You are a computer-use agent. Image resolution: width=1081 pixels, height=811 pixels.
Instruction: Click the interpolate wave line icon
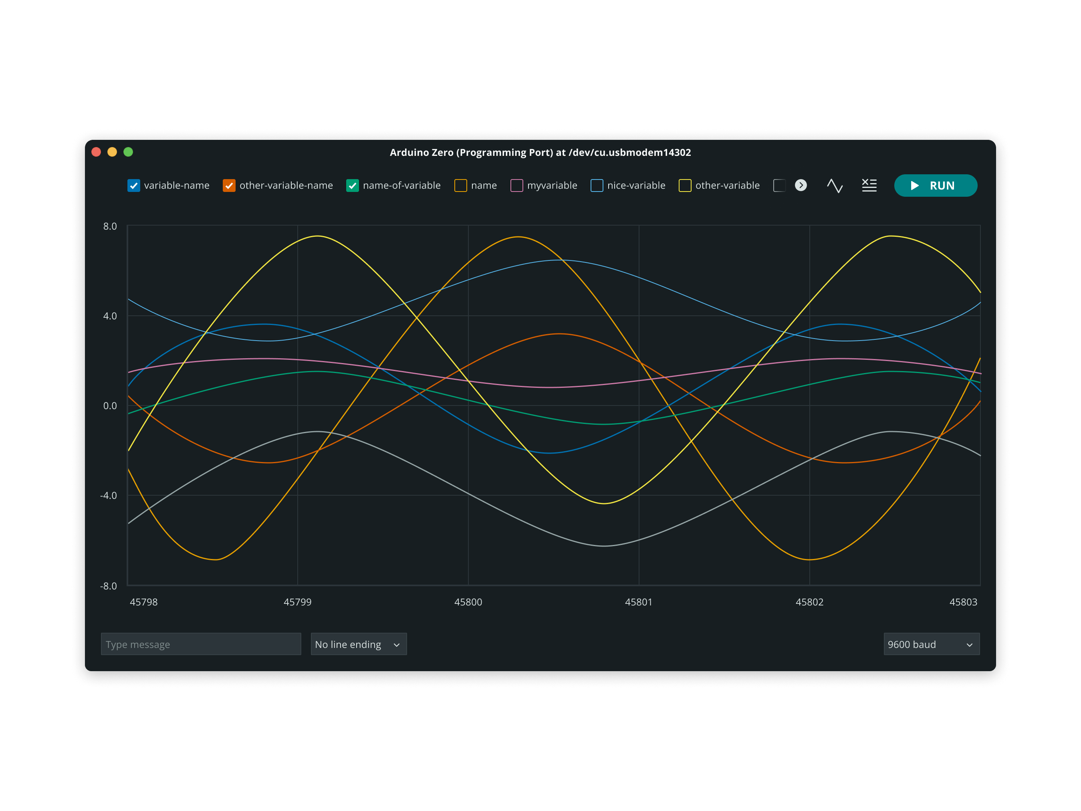click(834, 185)
